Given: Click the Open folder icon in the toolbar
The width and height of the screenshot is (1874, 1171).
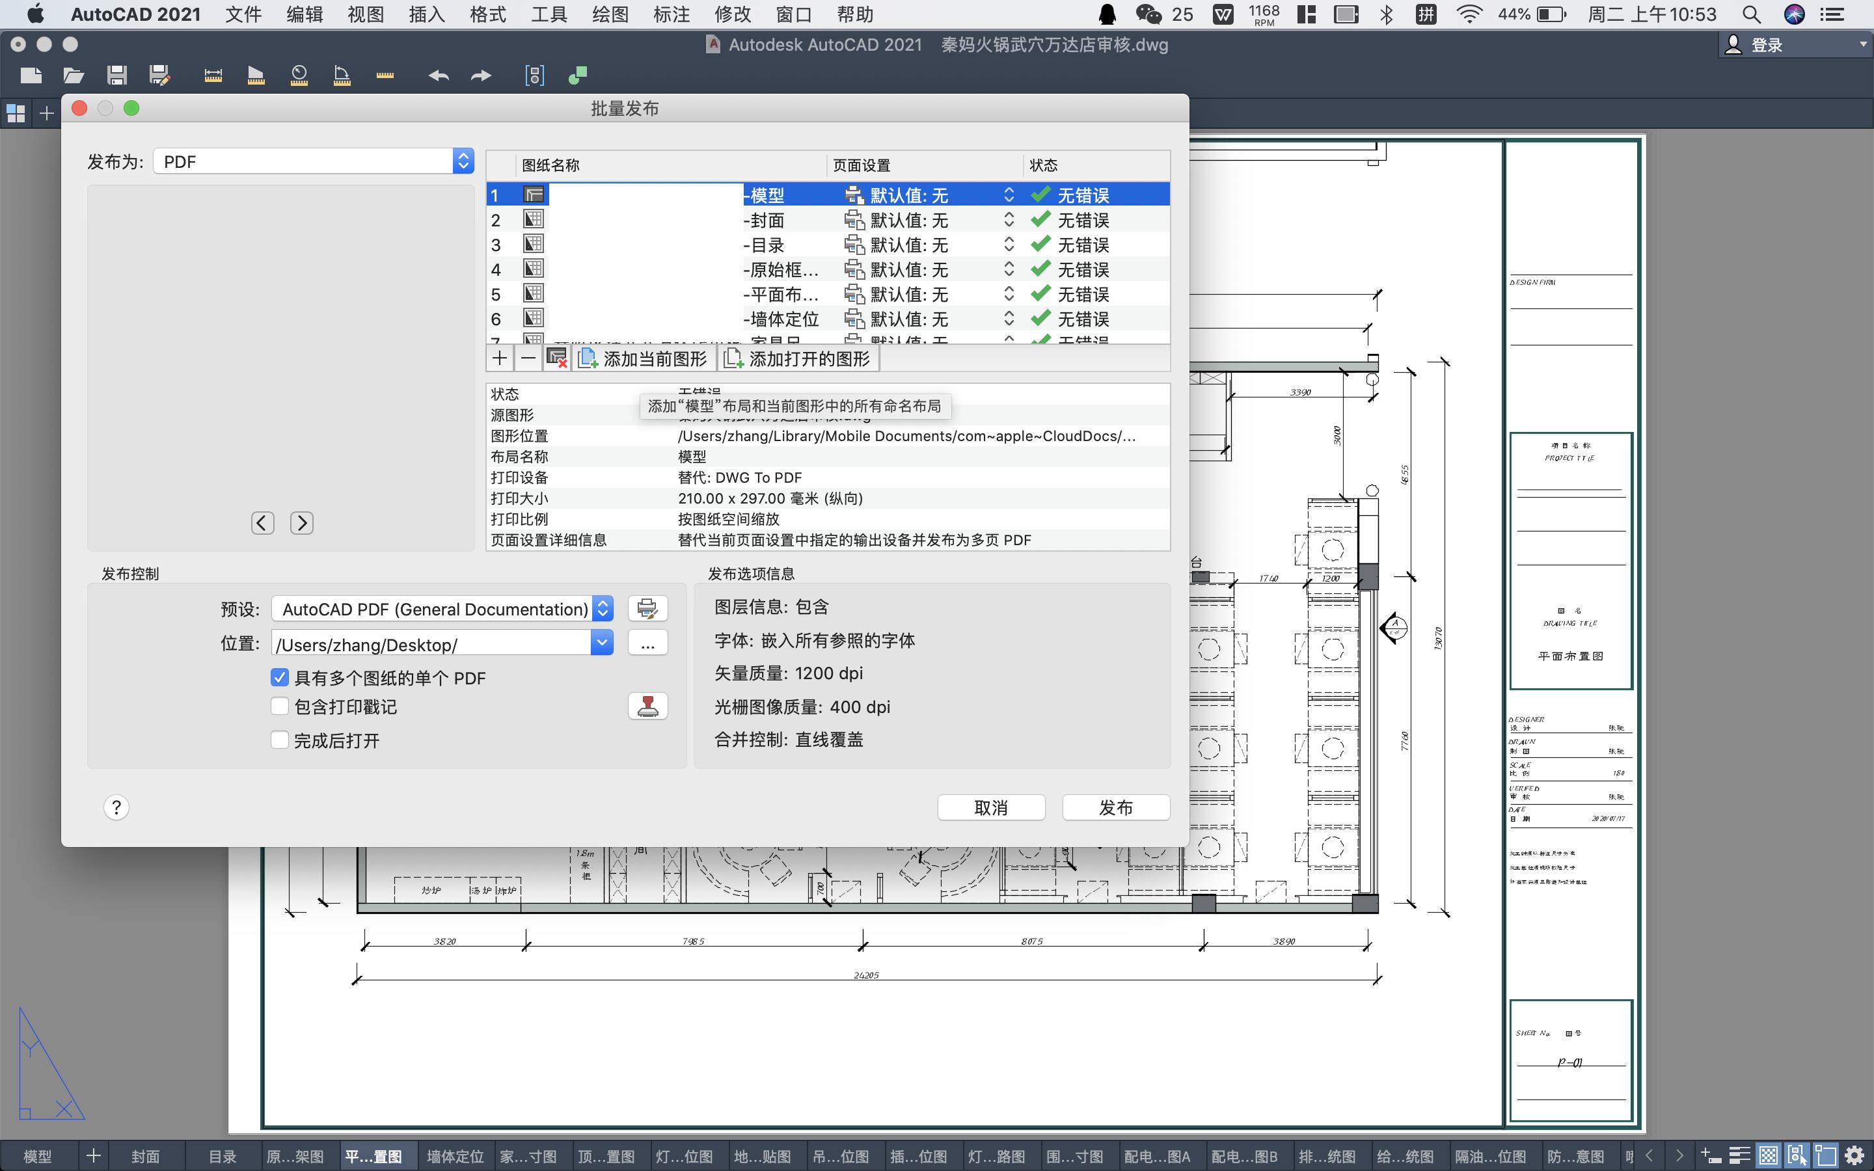Looking at the screenshot, I should coord(74,75).
